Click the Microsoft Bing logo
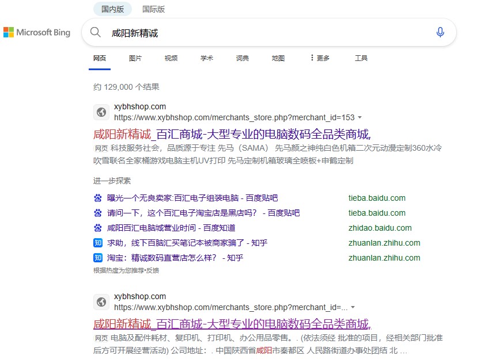Viewport: 477px width, 363px height. point(37,32)
